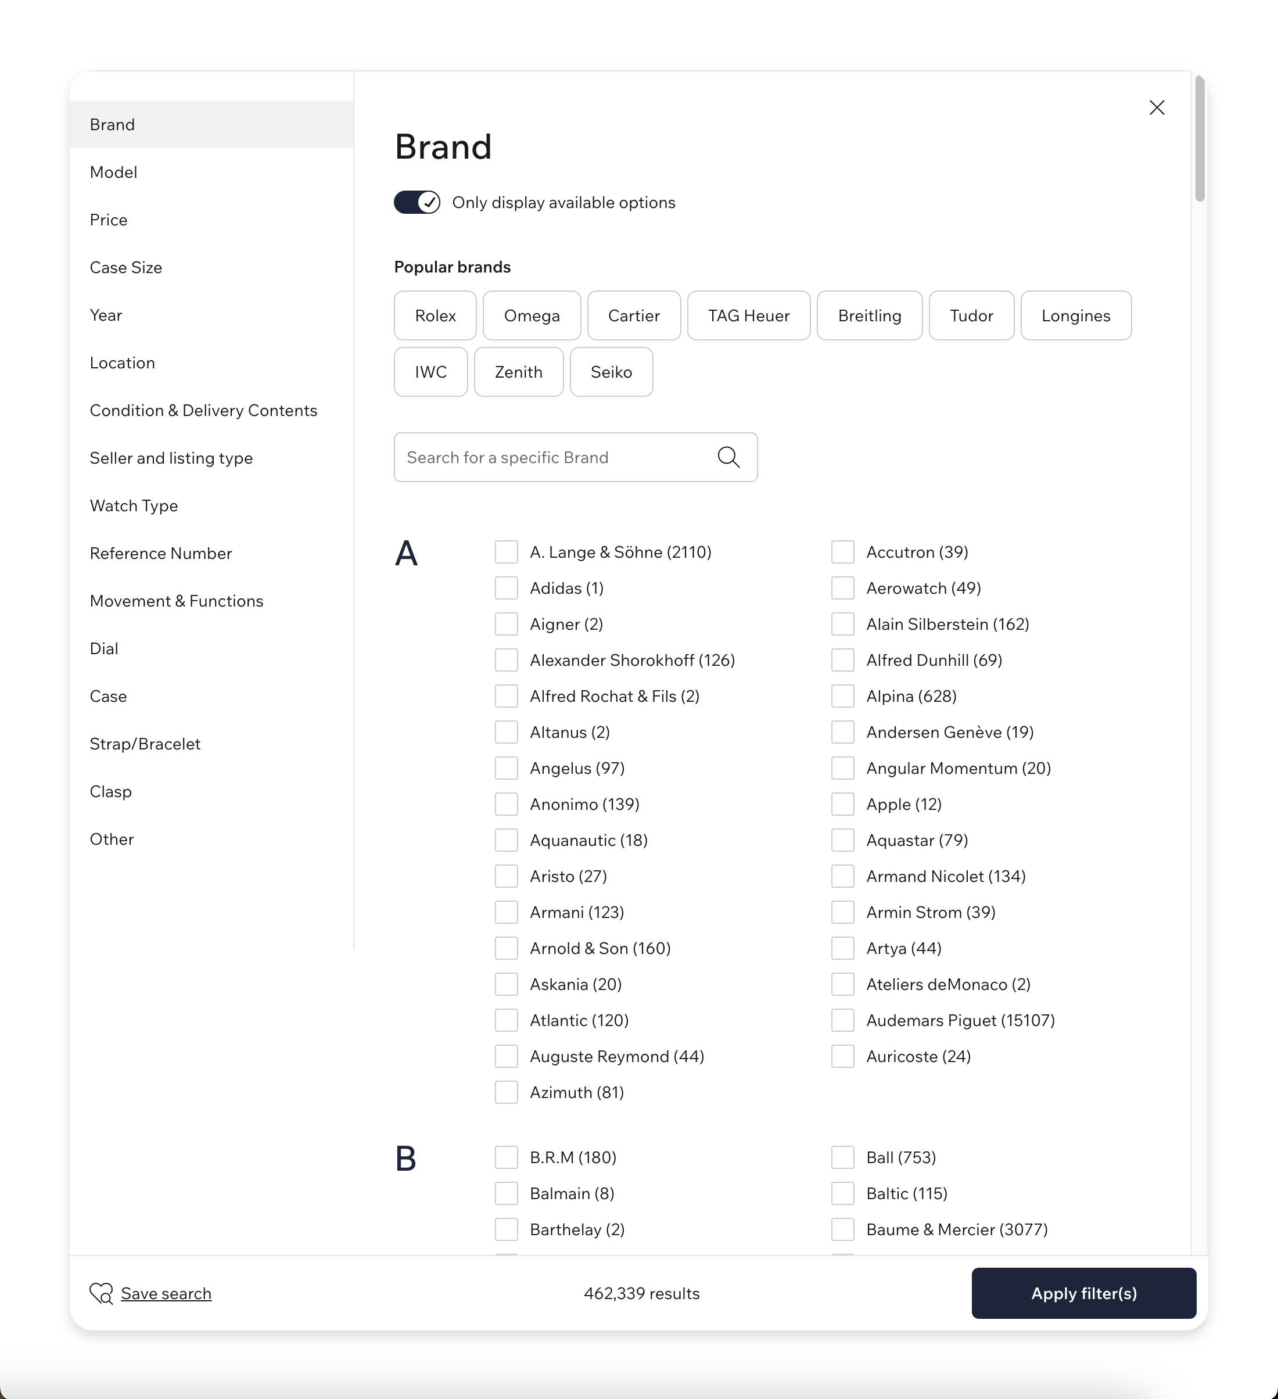Tick the Armin Strom checkbox
This screenshot has width=1278, height=1399.
[842, 912]
